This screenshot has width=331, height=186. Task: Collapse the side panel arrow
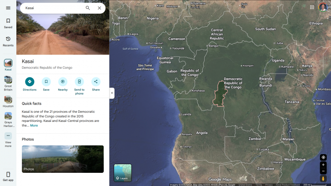point(112,93)
